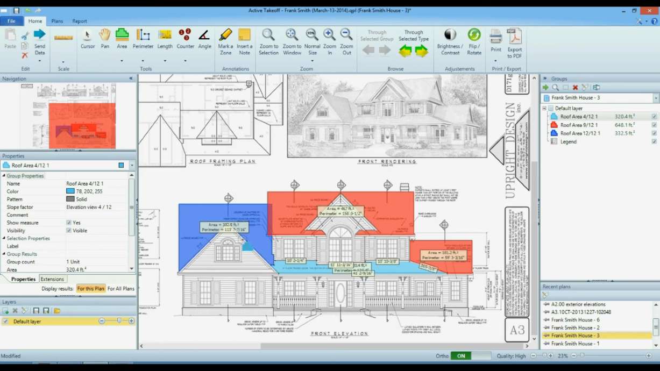This screenshot has height=371, width=660.
Task: Open the File menu
Action: [x=11, y=21]
